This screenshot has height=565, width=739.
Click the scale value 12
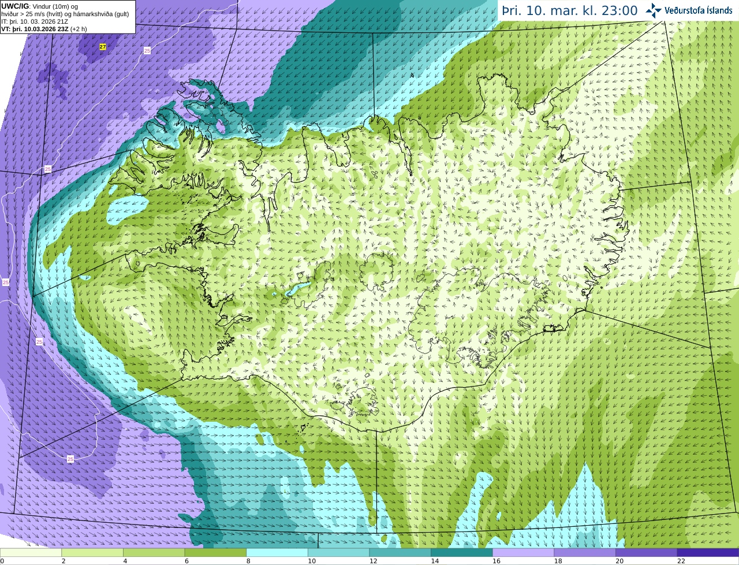click(373, 561)
